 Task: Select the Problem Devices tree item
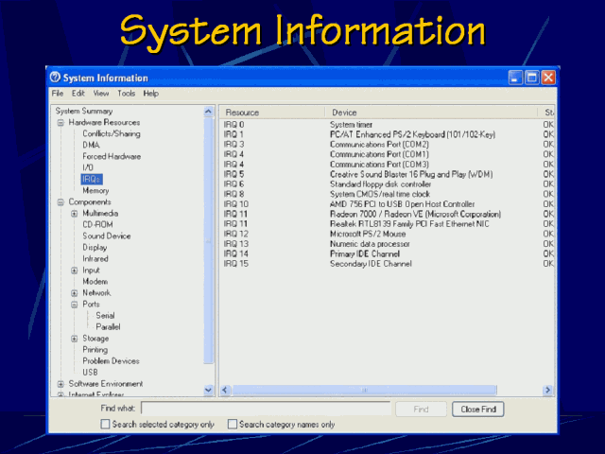point(111,361)
